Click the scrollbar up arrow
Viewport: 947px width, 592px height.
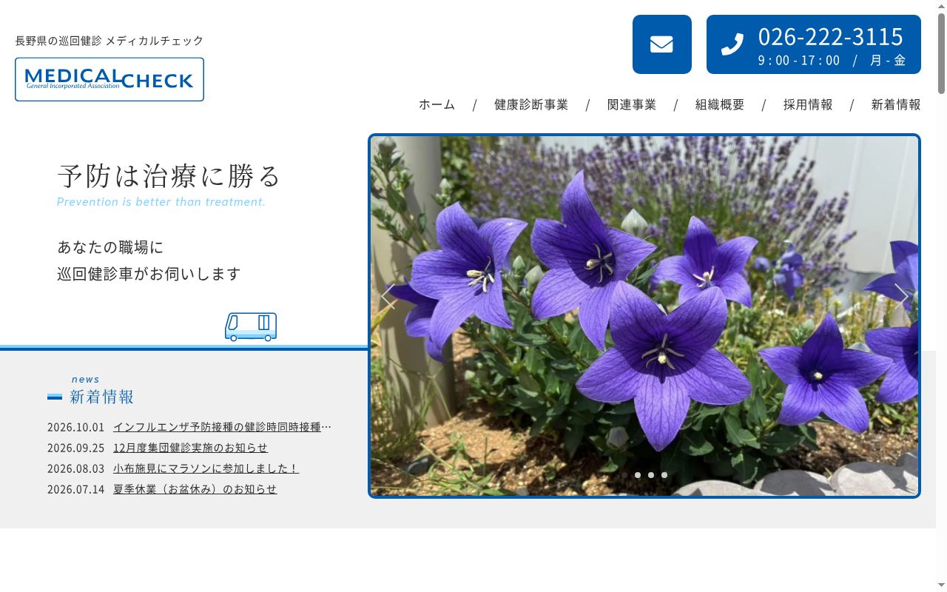(x=941, y=6)
